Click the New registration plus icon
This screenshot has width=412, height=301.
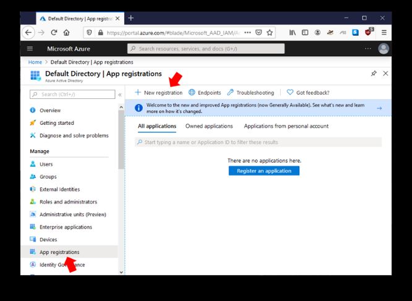[x=139, y=93]
